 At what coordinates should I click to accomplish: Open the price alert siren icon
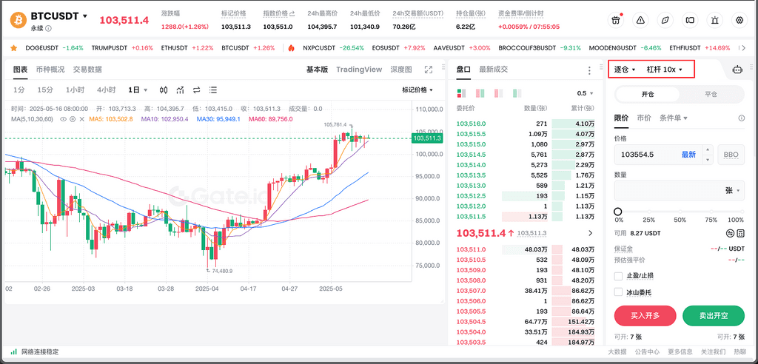click(714, 20)
